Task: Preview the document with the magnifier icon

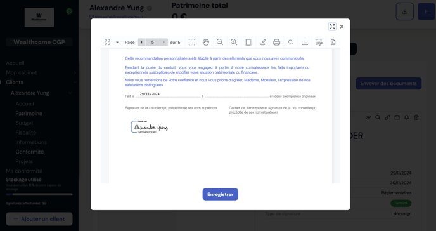Action: pos(378,117)
